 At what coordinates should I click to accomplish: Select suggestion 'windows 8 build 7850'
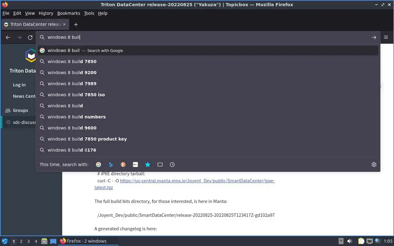[x=208, y=61]
